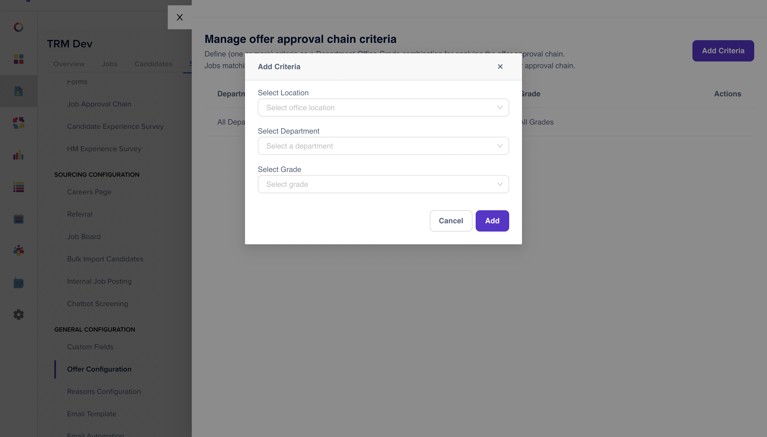This screenshot has width=767, height=437.
Task: Expand the Select a department dropdown
Action: (383, 146)
